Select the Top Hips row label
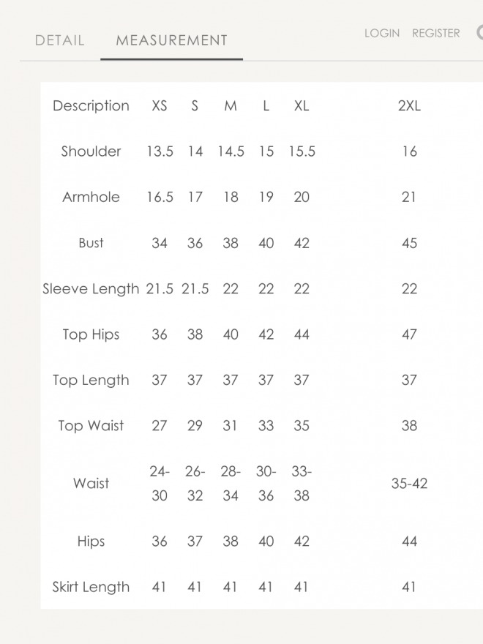483x644 pixels. coord(91,334)
